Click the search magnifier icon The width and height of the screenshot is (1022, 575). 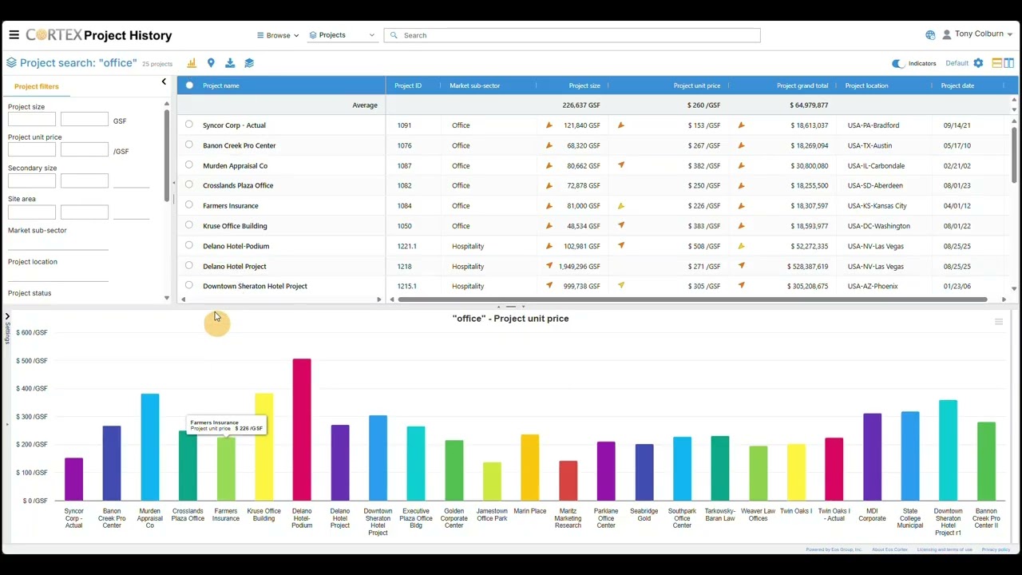click(394, 35)
